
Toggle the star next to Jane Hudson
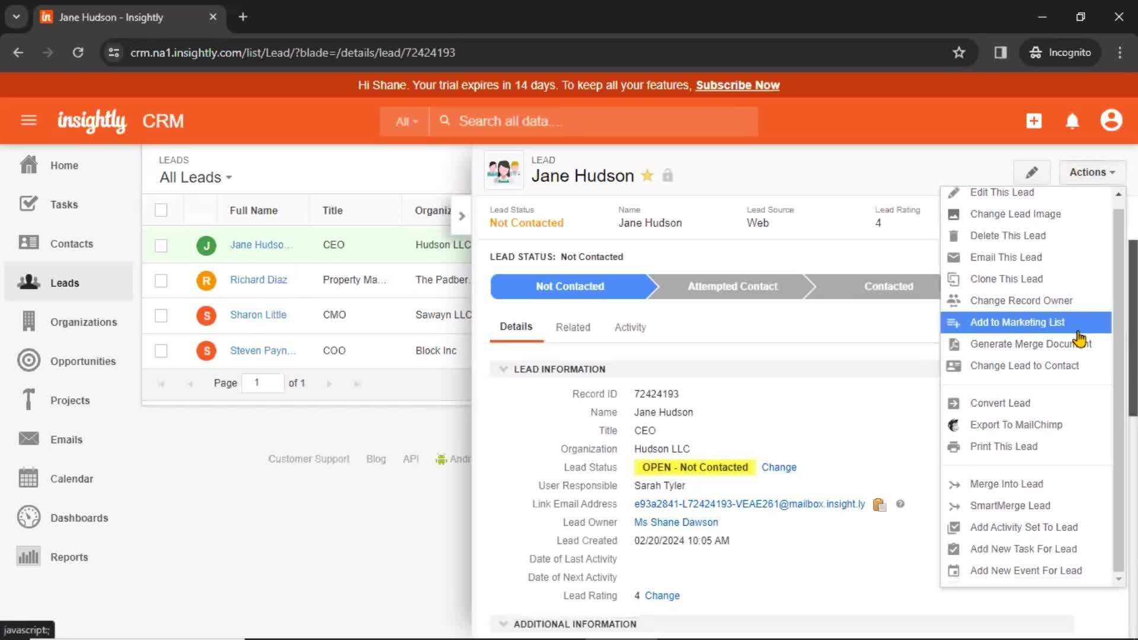[647, 175]
